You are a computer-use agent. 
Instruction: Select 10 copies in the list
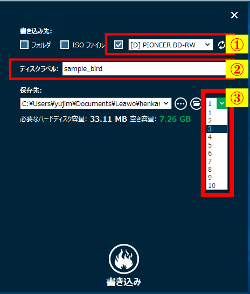217,186
